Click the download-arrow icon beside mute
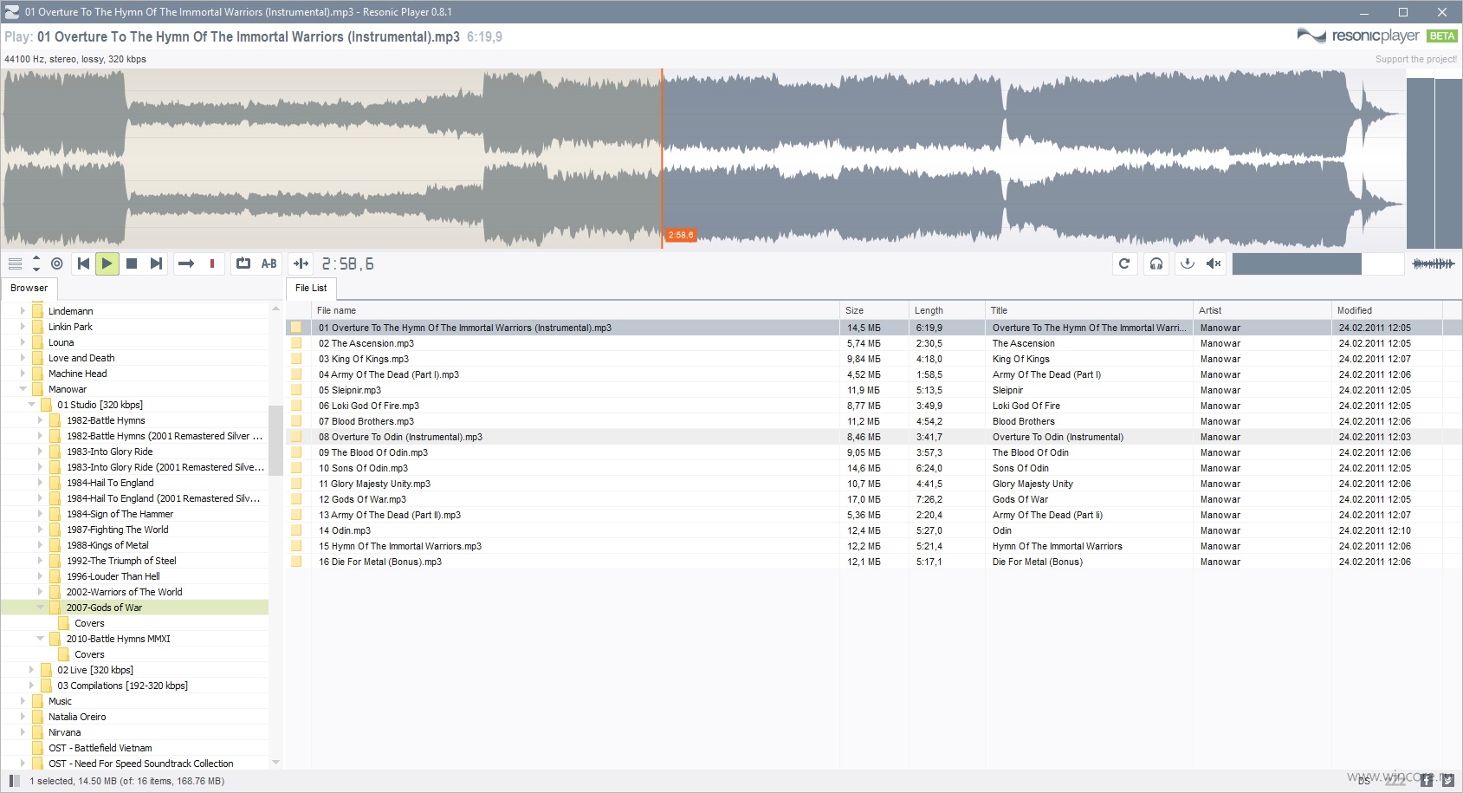Screen dimensions: 1463x793 click(1188, 263)
